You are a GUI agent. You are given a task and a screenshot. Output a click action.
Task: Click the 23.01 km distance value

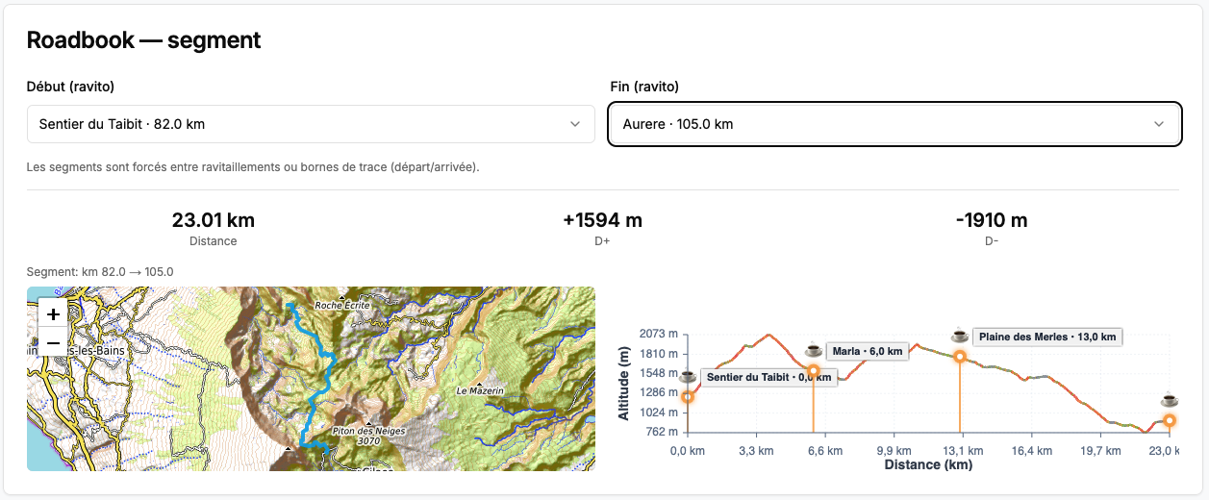point(213,220)
